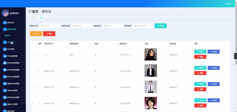This screenshot has height=112, width=237.
Task: Select the 辅导员 submenu item
Action: [7, 36]
